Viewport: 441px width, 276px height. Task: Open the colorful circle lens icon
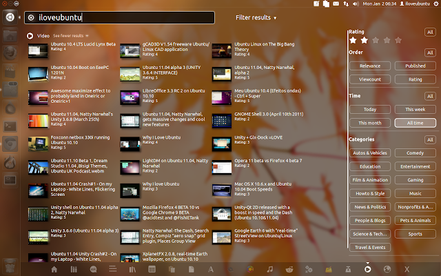(250, 270)
